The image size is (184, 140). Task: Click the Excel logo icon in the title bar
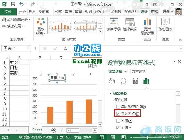click(5, 4)
